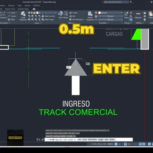
Task: Click the layer color swatch in the layer dropdown
Action: point(38,13)
